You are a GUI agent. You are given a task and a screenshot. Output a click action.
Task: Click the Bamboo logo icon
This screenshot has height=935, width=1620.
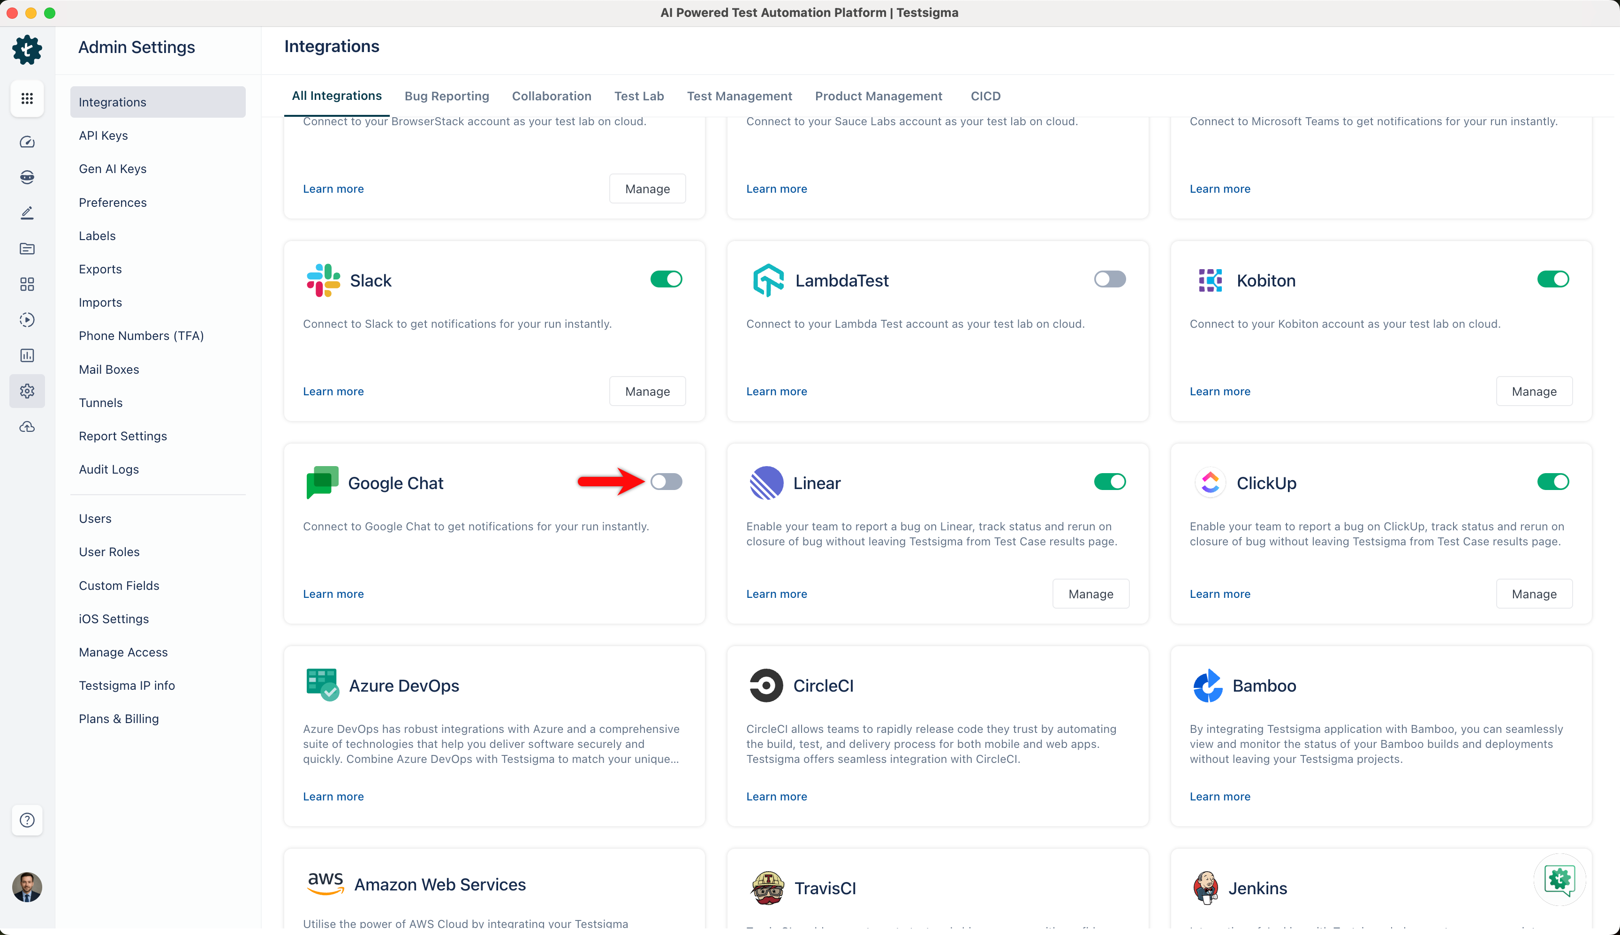tap(1208, 685)
